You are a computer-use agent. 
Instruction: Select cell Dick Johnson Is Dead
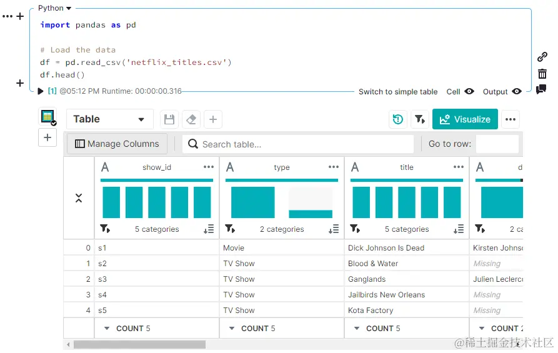coord(406,247)
